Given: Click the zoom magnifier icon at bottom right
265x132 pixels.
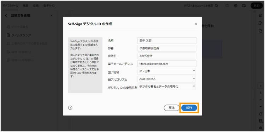Looking at the screenshot, I should click(x=260, y=128).
